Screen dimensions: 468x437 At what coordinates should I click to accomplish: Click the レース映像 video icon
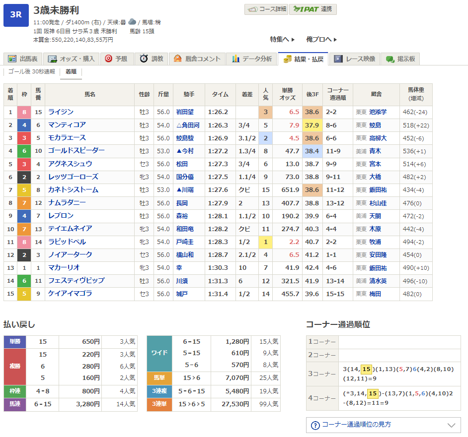(x=338, y=59)
